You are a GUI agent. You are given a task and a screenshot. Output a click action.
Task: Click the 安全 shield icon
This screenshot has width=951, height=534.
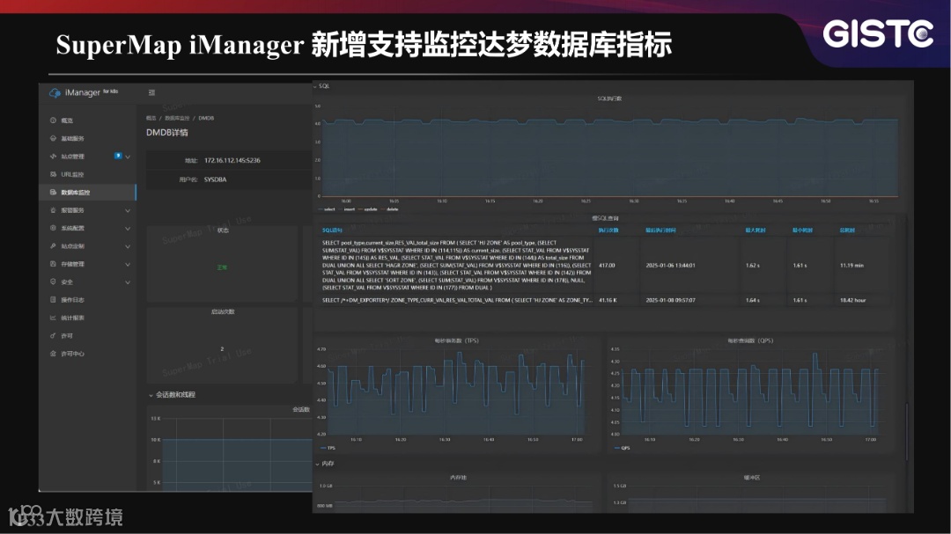[54, 282]
